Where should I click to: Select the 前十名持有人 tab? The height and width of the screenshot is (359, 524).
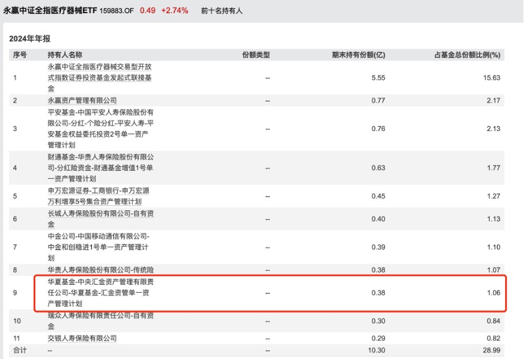222,11
